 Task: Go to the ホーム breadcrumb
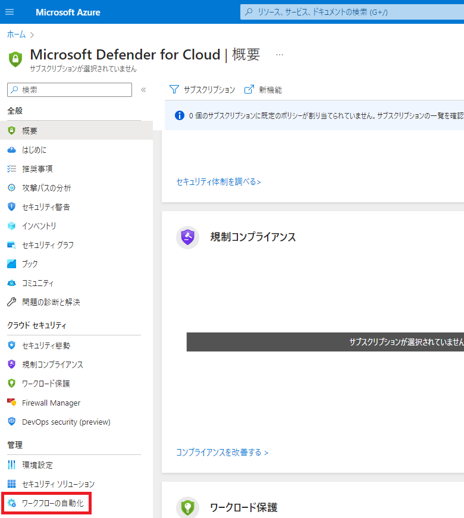16,34
